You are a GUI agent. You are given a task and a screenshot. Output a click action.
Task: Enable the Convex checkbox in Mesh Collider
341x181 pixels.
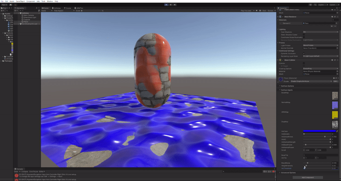click(x=304, y=63)
